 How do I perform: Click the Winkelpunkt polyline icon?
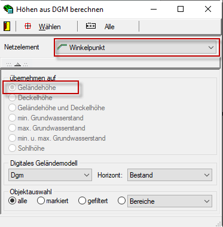tap(62, 47)
